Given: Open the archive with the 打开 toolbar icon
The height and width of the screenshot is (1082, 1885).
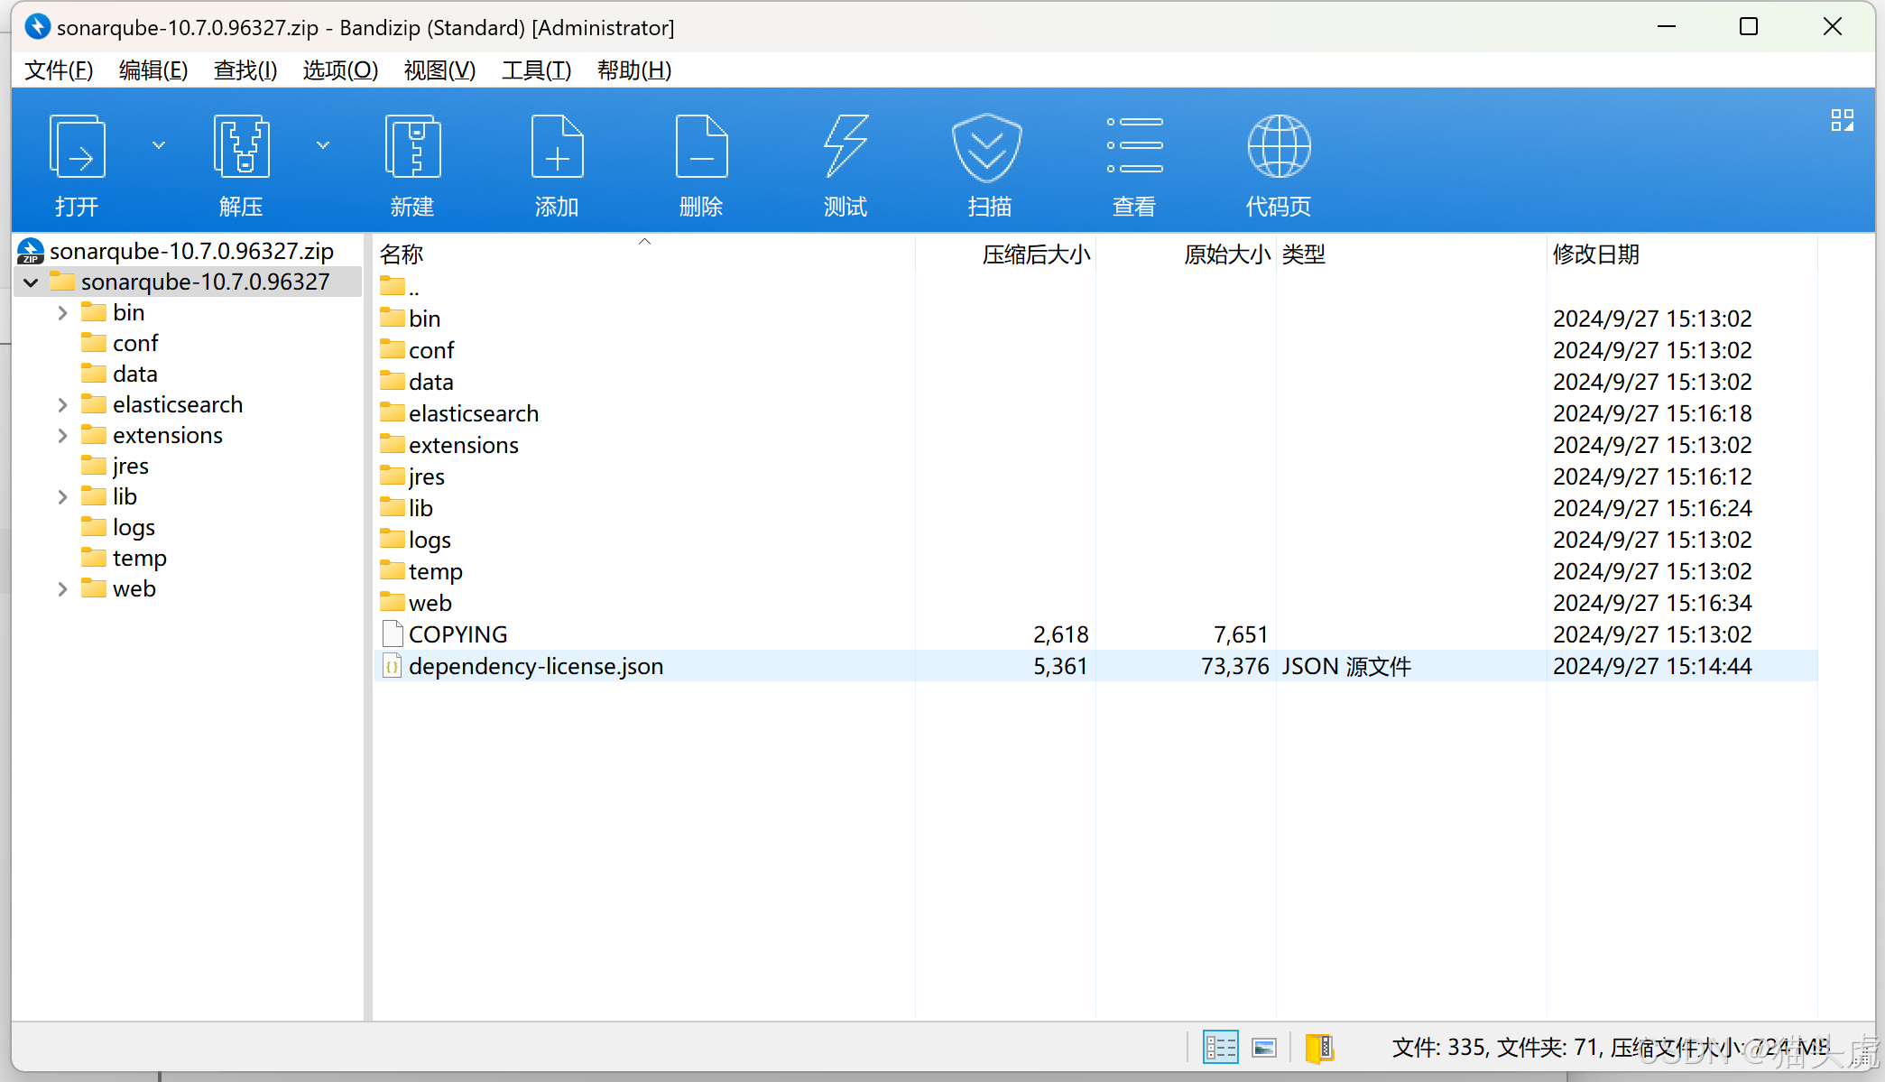Looking at the screenshot, I should (x=77, y=162).
